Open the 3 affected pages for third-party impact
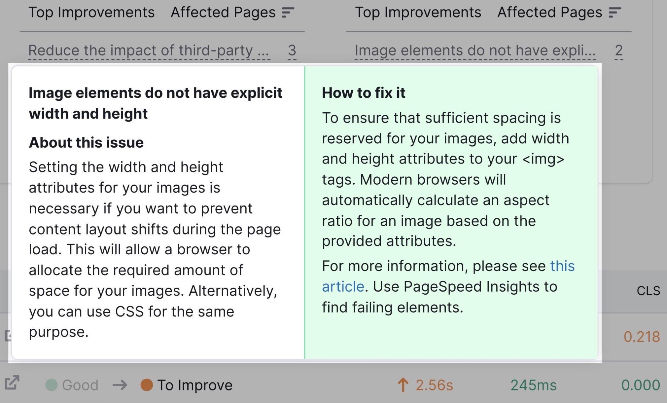 coord(292,51)
